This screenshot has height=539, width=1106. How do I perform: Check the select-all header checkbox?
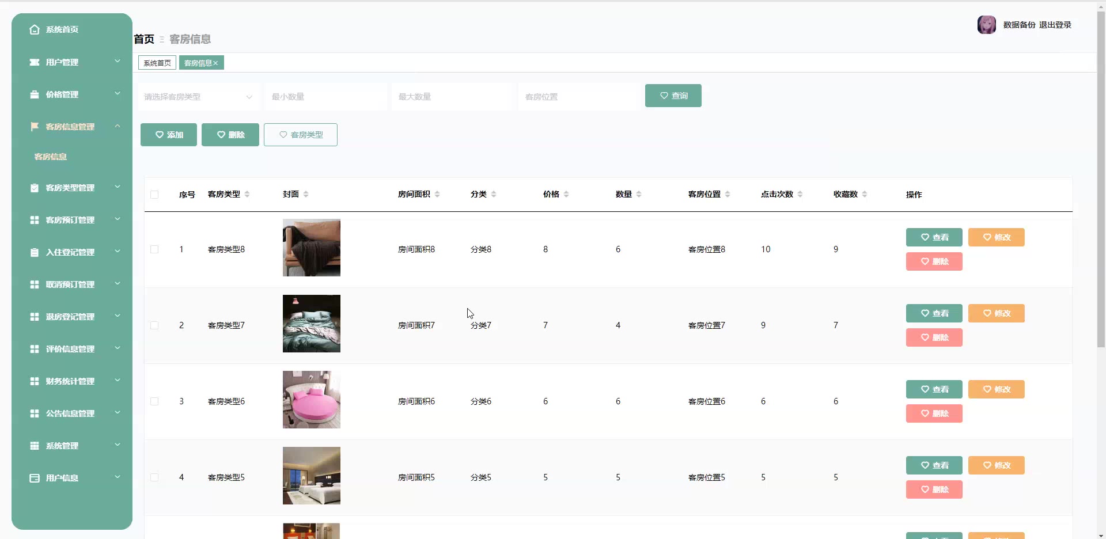coord(154,195)
